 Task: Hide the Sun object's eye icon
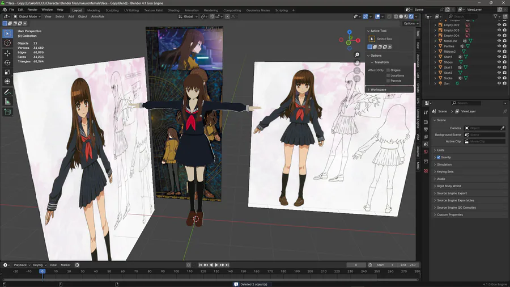pyautogui.click(x=499, y=83)
